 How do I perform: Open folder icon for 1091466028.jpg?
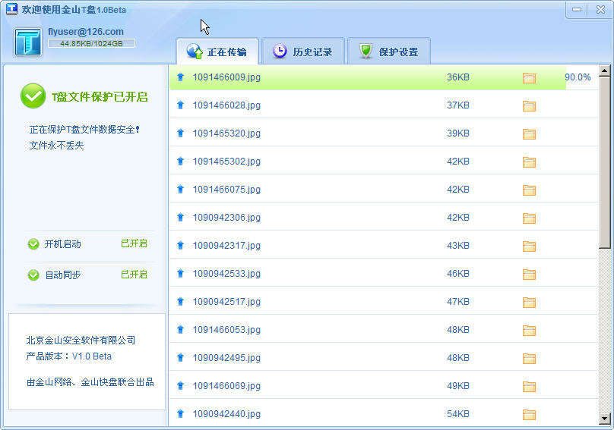529,106
